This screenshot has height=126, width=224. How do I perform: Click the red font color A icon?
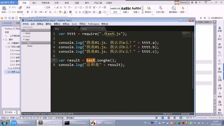coord(65,12)
